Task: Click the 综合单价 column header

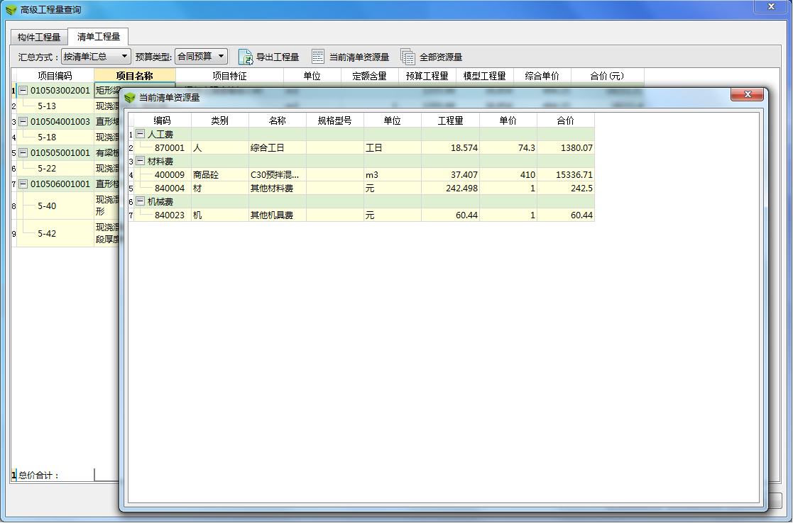Action: coord(542,76)
